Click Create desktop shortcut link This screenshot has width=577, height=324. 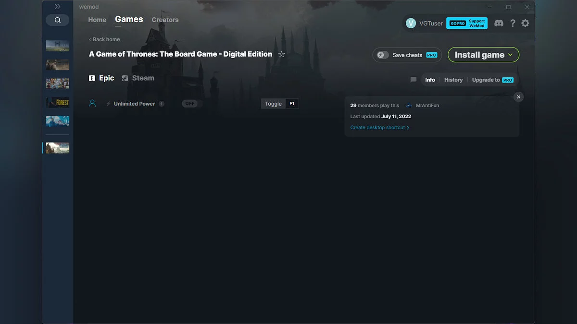[x=380, y=128]
